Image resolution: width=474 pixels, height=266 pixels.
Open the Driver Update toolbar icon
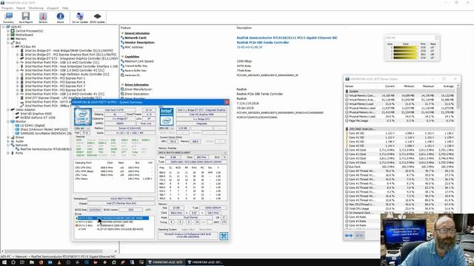80,18
